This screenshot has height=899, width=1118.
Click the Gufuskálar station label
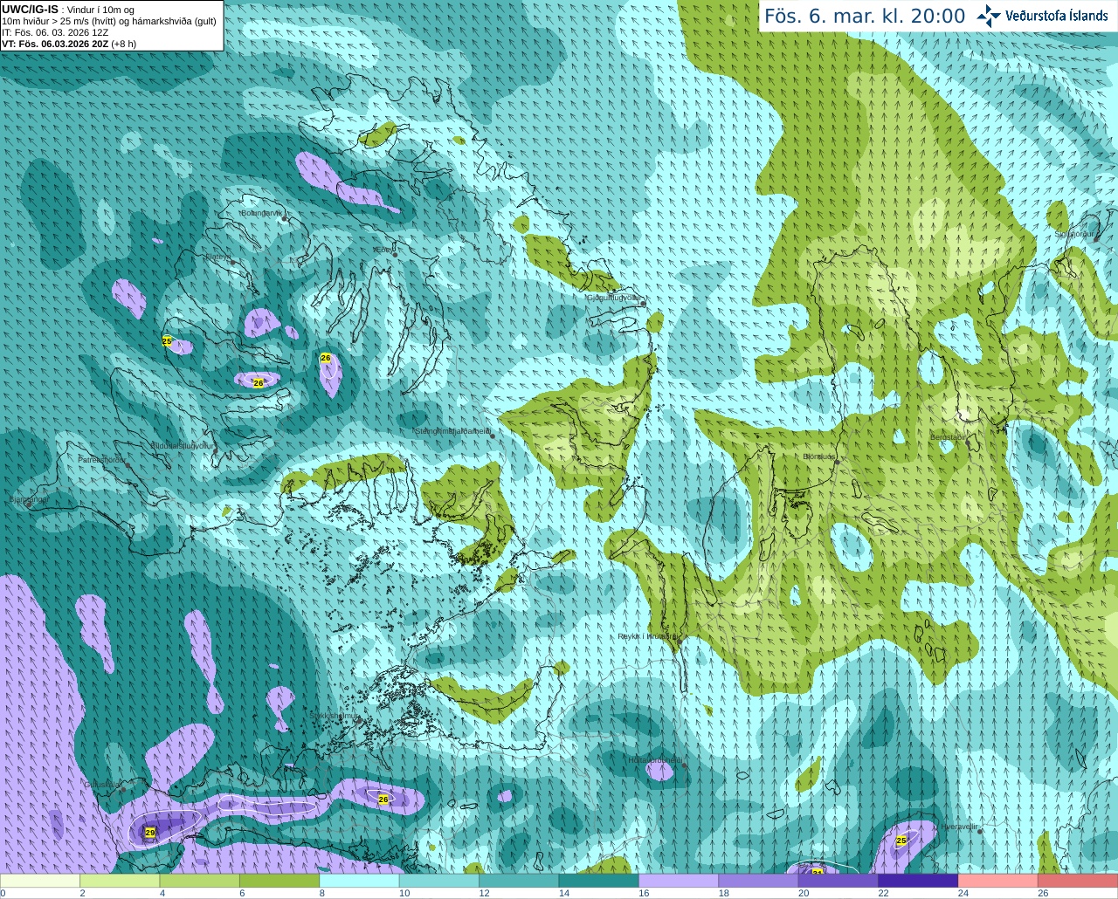(x=102, y=785)
